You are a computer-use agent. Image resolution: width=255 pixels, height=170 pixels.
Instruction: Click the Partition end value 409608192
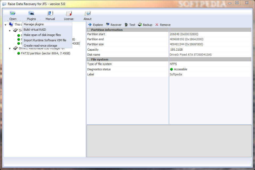(x=186, y=39)
